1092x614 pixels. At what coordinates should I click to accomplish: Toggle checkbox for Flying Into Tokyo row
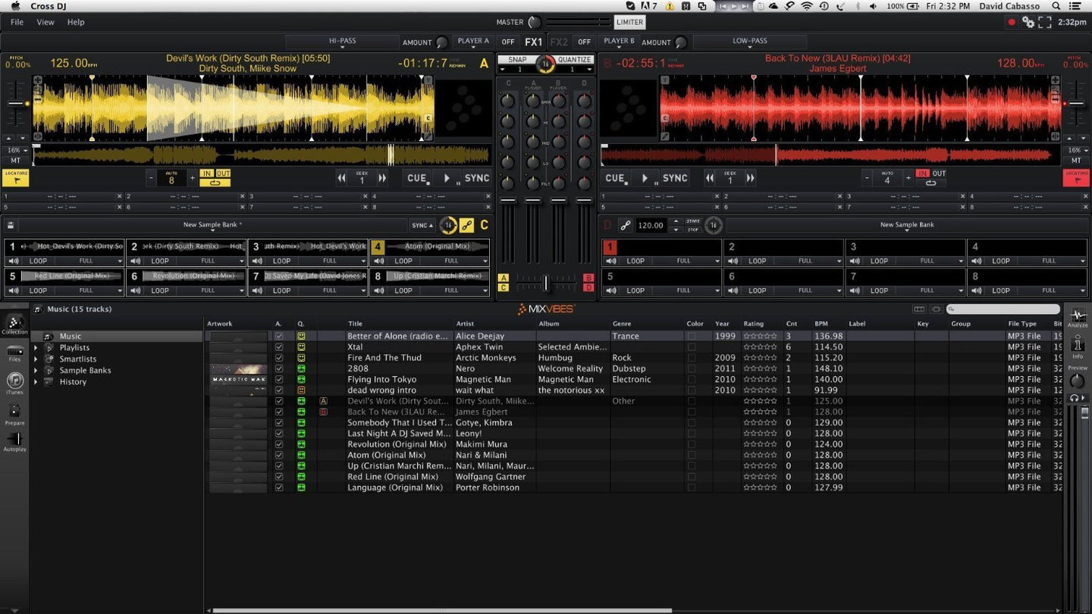coord(279,380)
